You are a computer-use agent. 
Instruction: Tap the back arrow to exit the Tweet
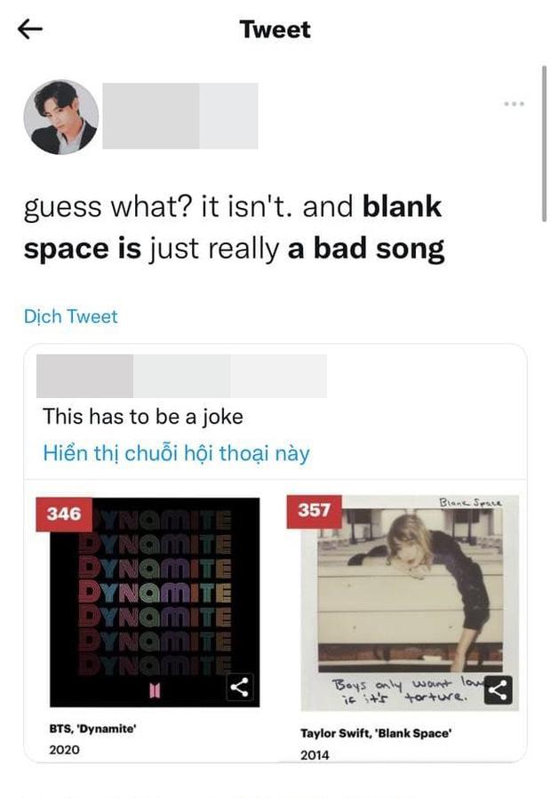pyautogui.click(x=29, y=29)
